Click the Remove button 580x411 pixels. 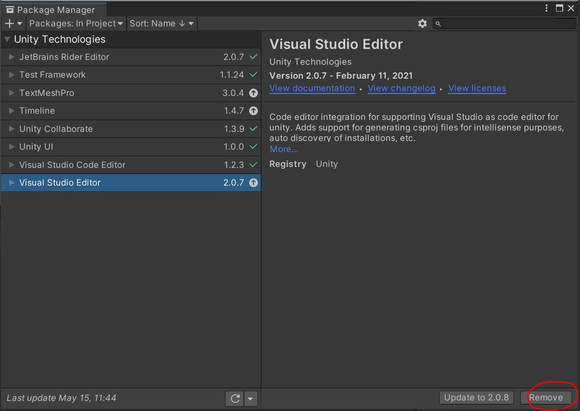pyautogui.click(x=546, y=398)
